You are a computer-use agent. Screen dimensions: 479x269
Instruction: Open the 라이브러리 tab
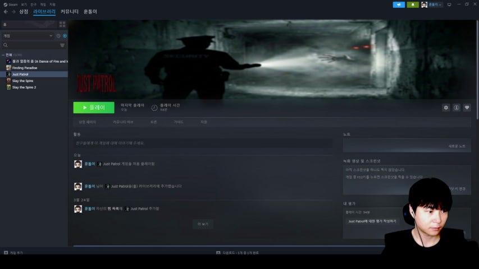coord(44,12)
